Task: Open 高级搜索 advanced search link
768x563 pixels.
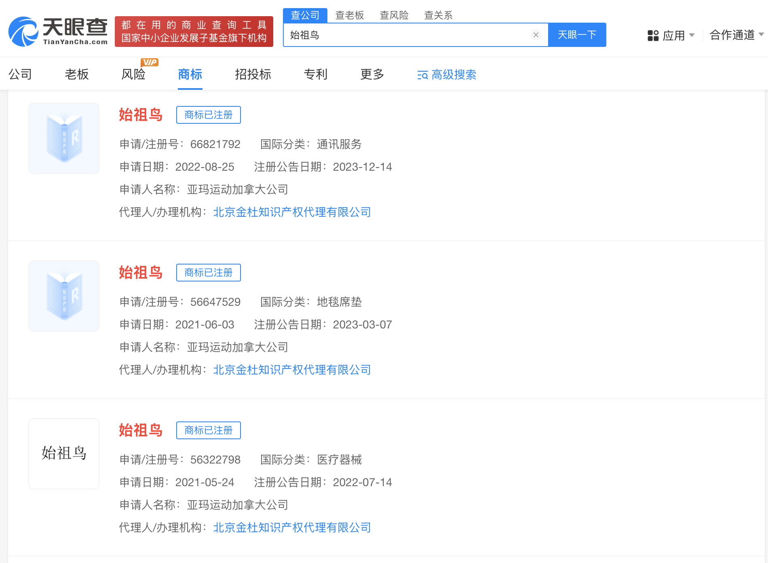Action: 447,75
